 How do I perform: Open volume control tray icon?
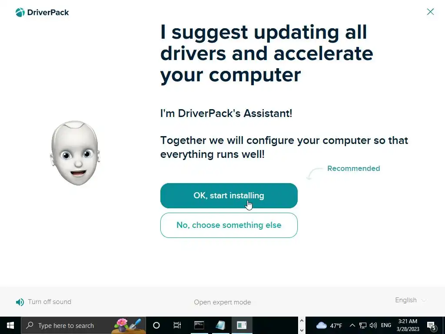373,325
